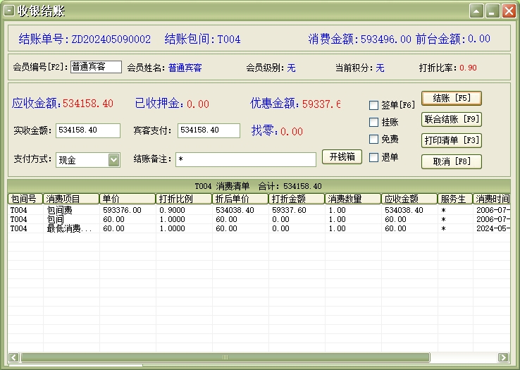The height and width of the screenshot is (370, 520).
Task: Open the cash drawer with 开钱箱
Action: tap(342, 156)
